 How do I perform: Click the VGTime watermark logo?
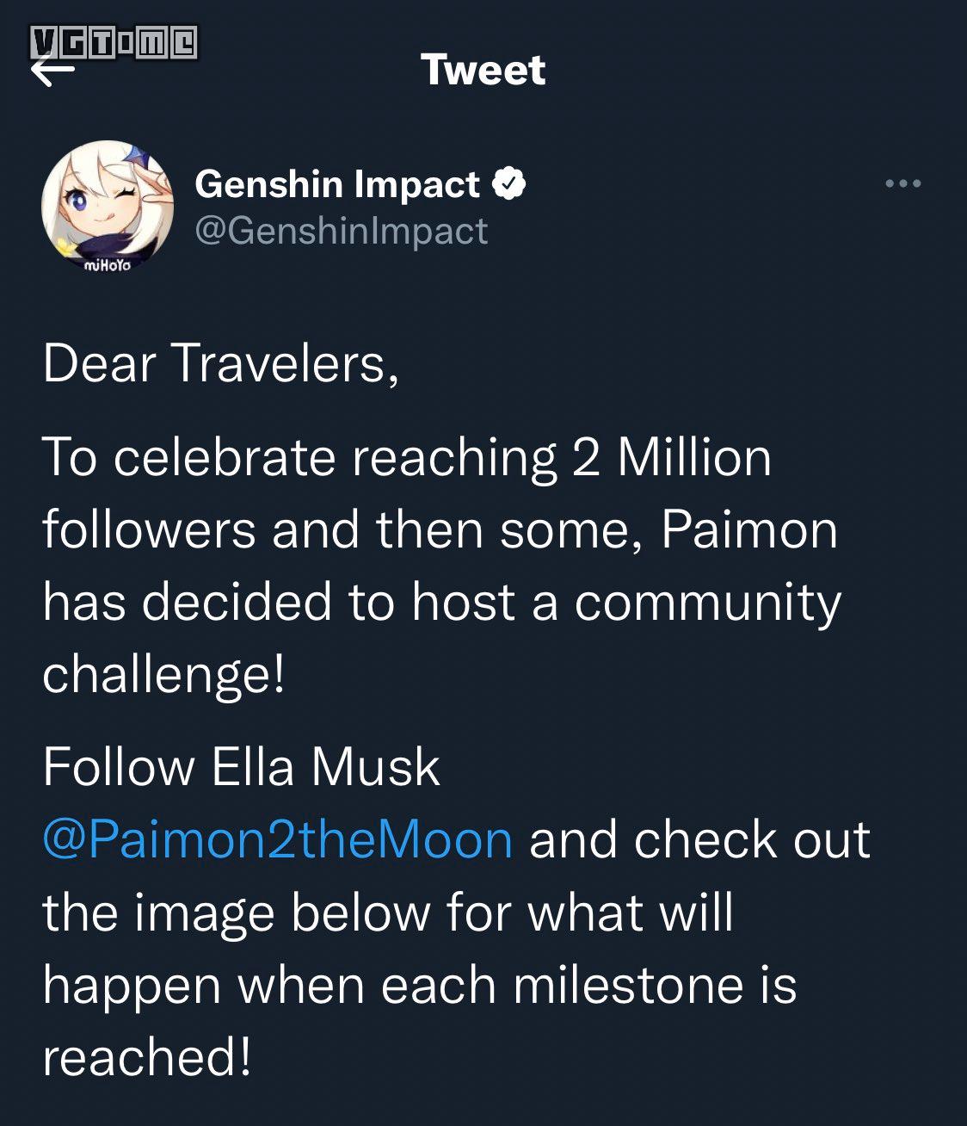pos(114,42)
